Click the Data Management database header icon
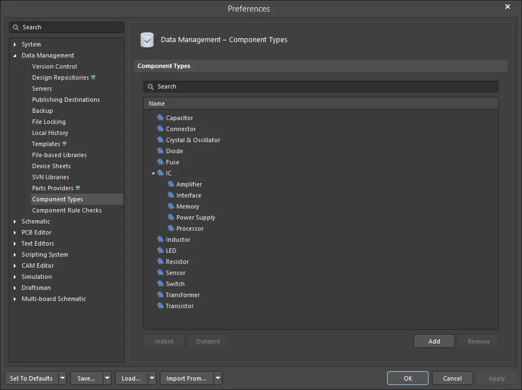Screen dimensions: 522x390 point(147,40)
